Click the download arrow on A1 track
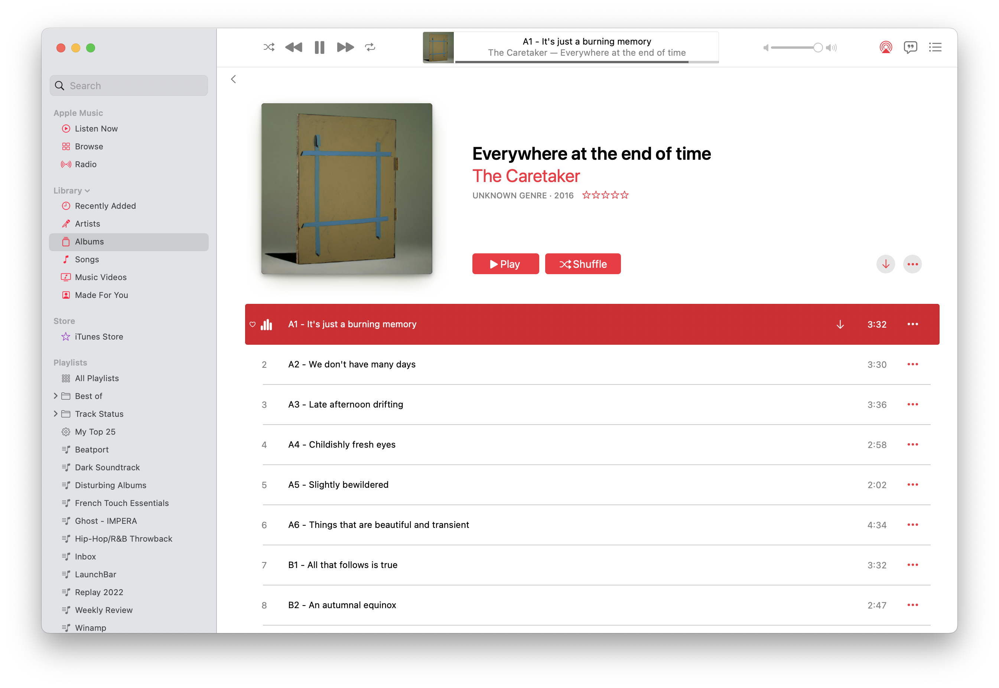 tap(840, 324)
